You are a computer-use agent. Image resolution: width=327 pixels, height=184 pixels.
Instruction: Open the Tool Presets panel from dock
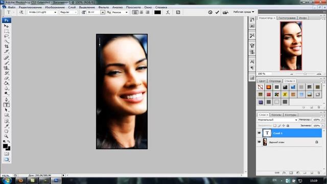pos(252,36)
